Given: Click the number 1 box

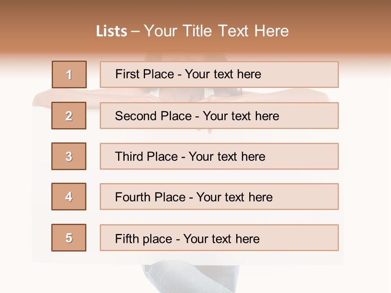Looking at the screenshot, I should click(x=69, y=74).
